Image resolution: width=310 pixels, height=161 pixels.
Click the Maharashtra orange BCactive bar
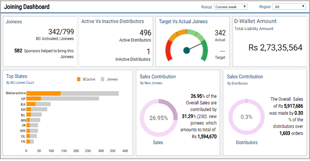44,93
